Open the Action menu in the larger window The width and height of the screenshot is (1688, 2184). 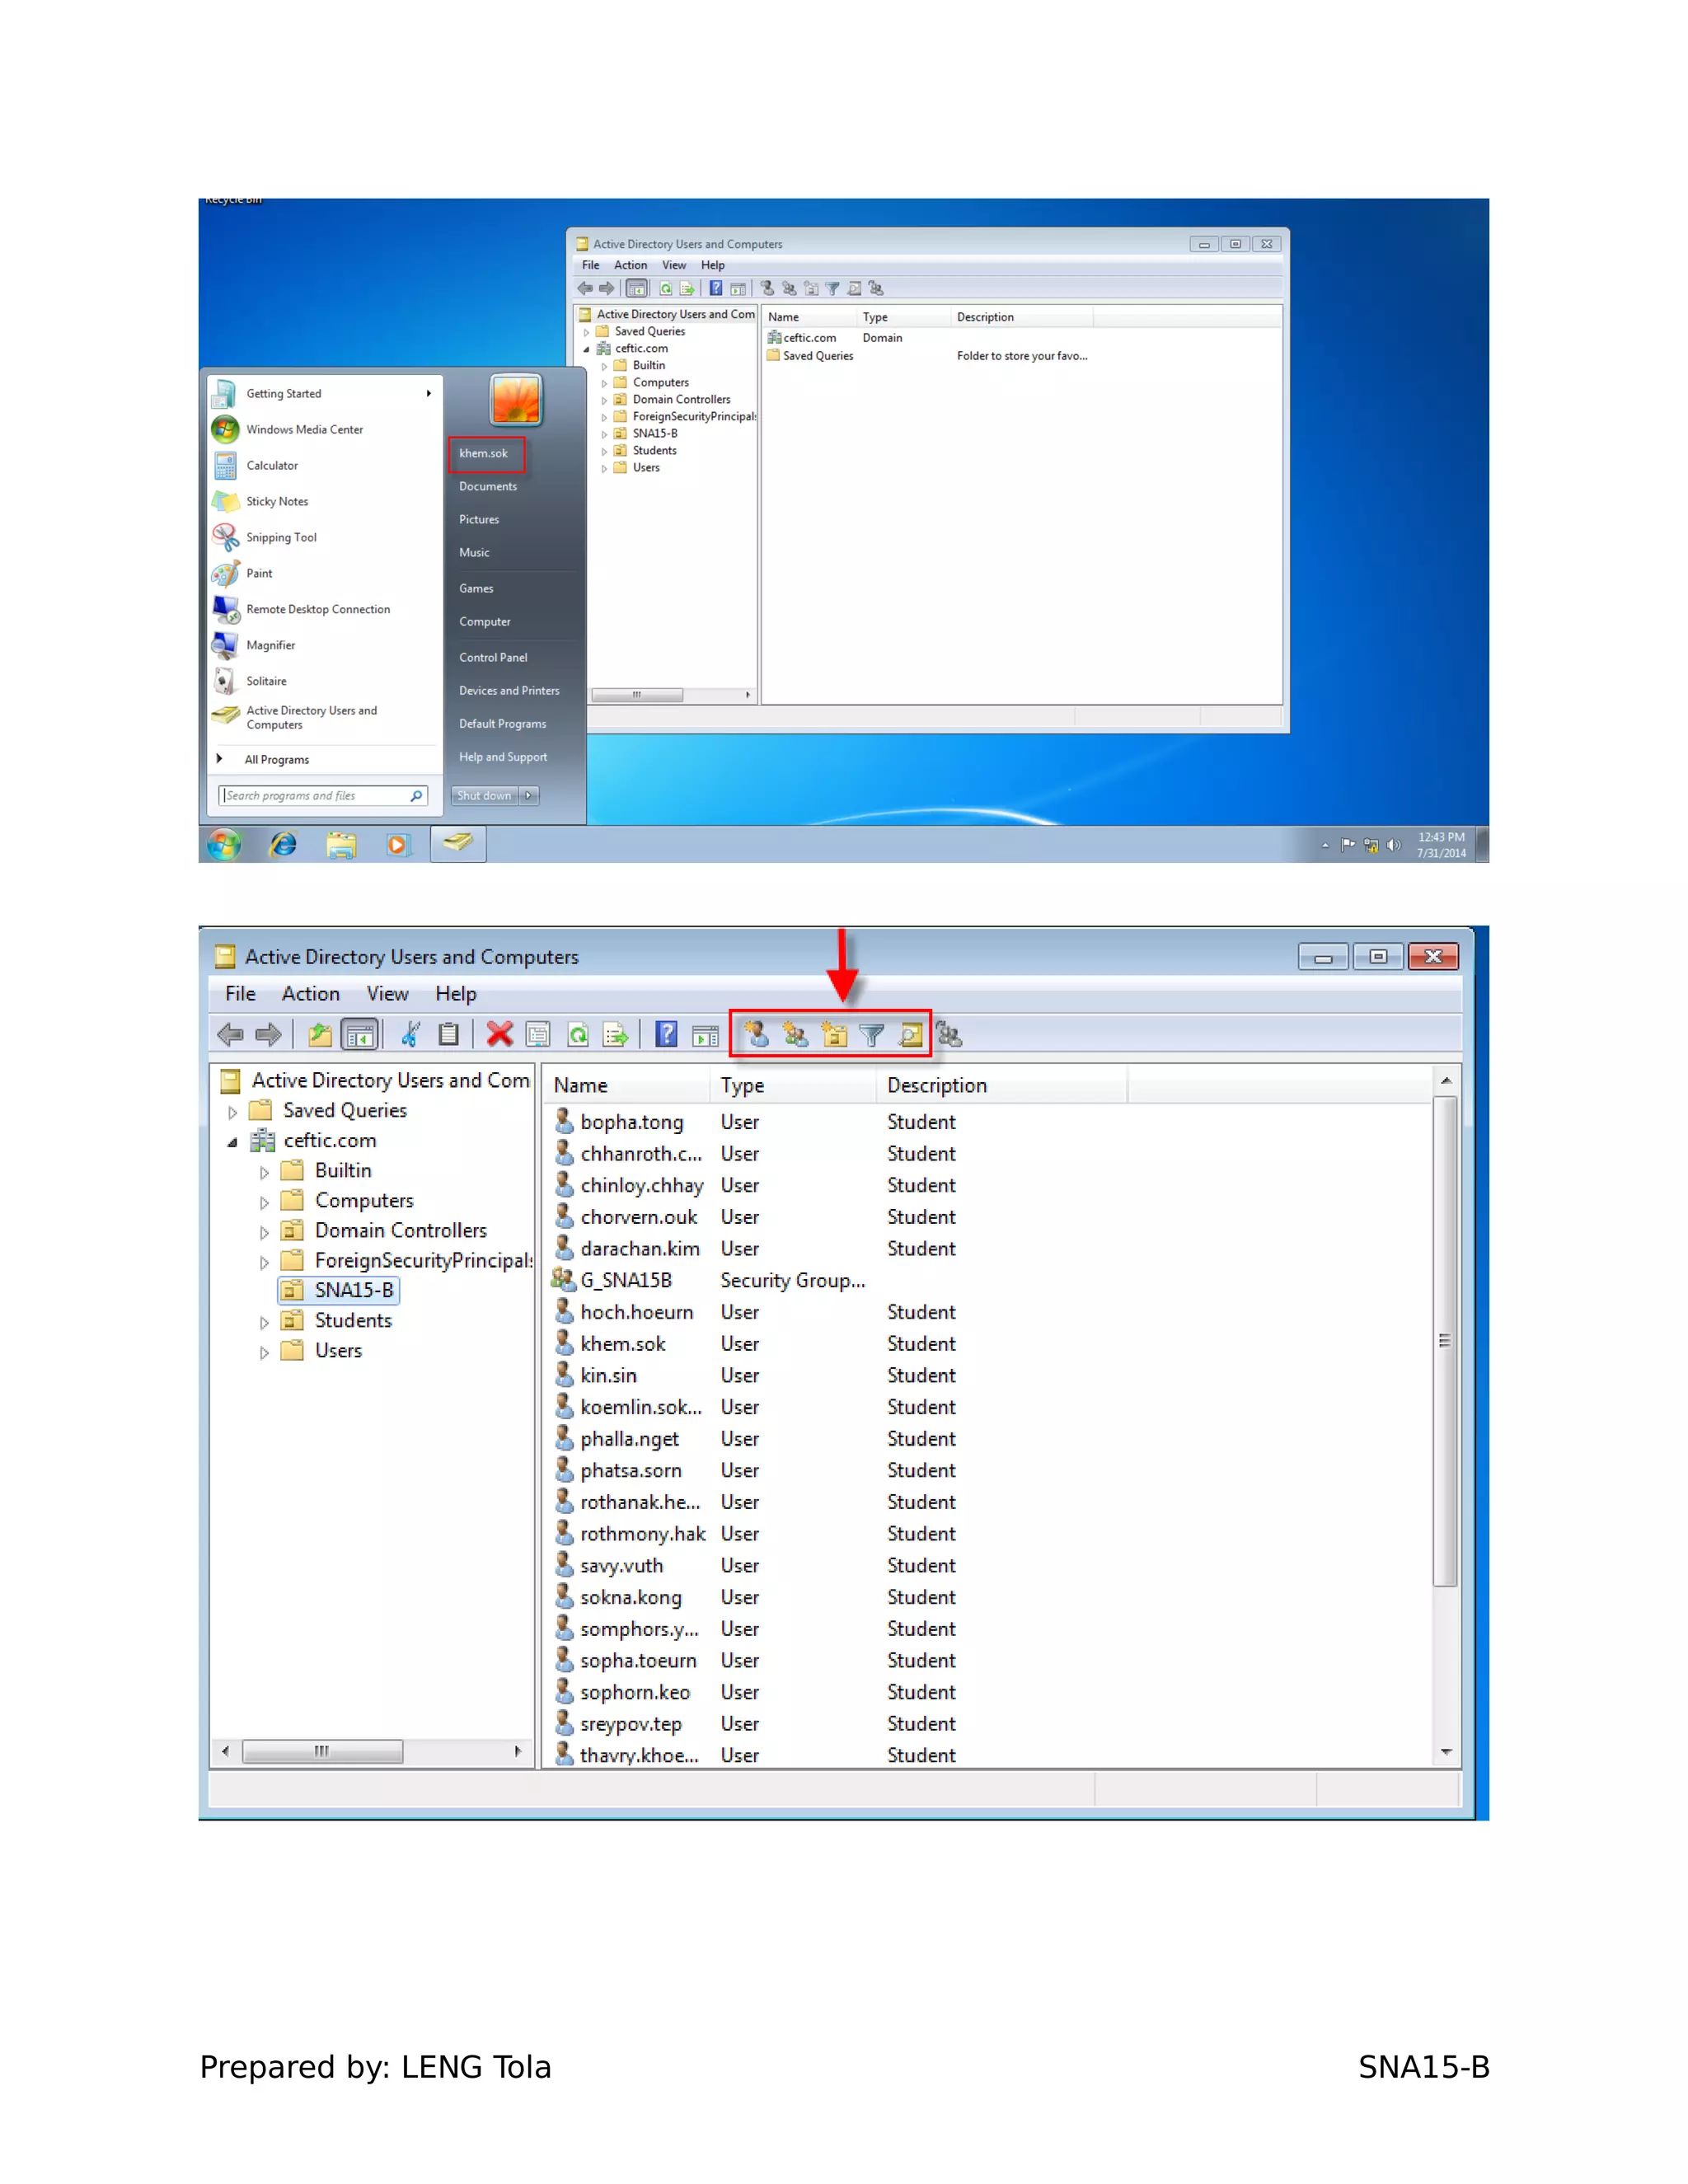(x=310, y=994)
